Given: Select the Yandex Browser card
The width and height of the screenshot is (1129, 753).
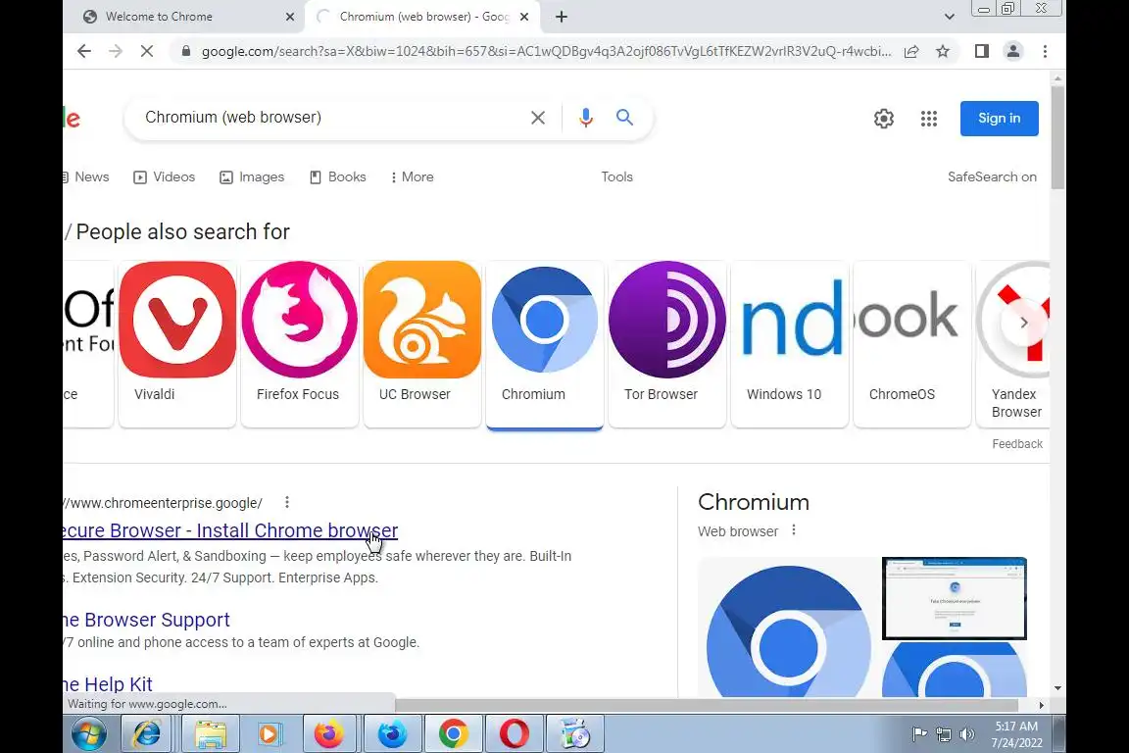Looking at the screenshot, I should (1013, 344).
